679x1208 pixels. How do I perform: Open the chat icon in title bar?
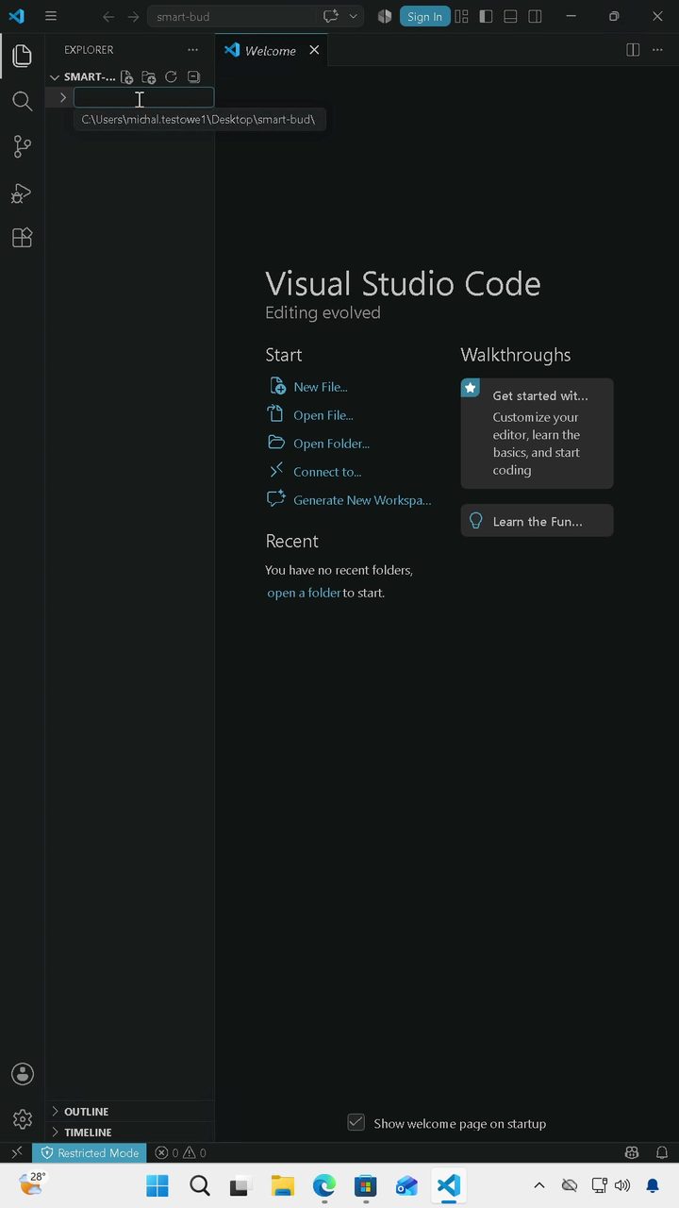click(331, 16)
